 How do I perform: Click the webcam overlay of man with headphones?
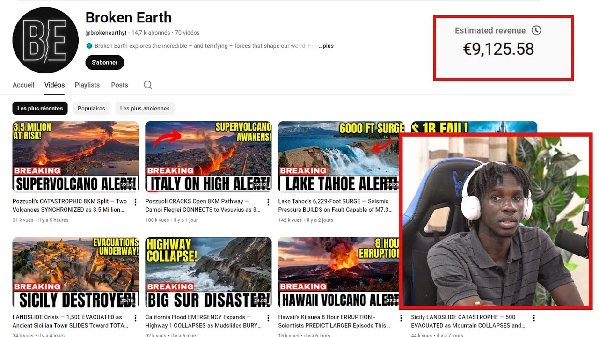496,221
